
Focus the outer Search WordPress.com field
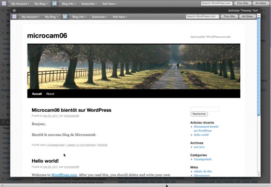point(216,3)
